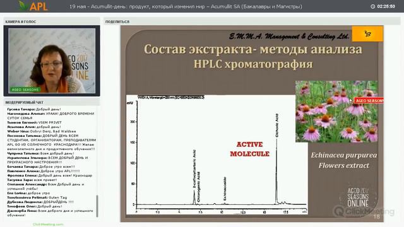Click the 02:25:50 session timer

(386, 6)
